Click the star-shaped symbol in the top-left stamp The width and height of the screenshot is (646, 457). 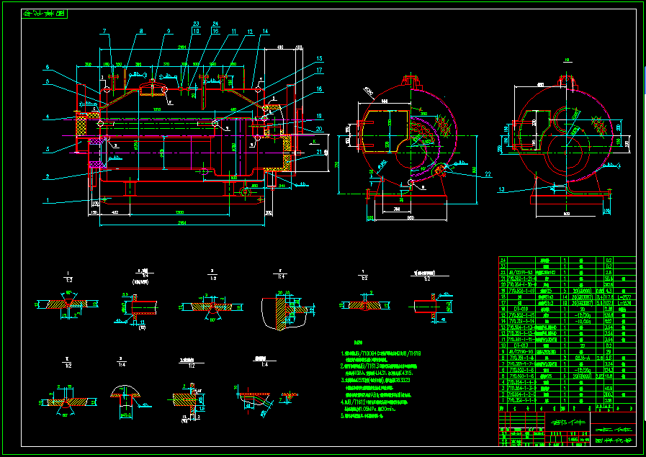48,13
